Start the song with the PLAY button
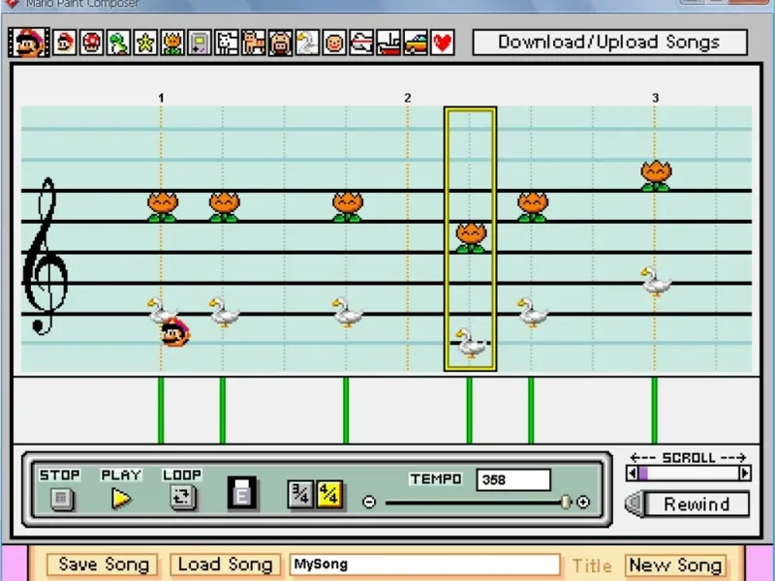 coord(121,498)
